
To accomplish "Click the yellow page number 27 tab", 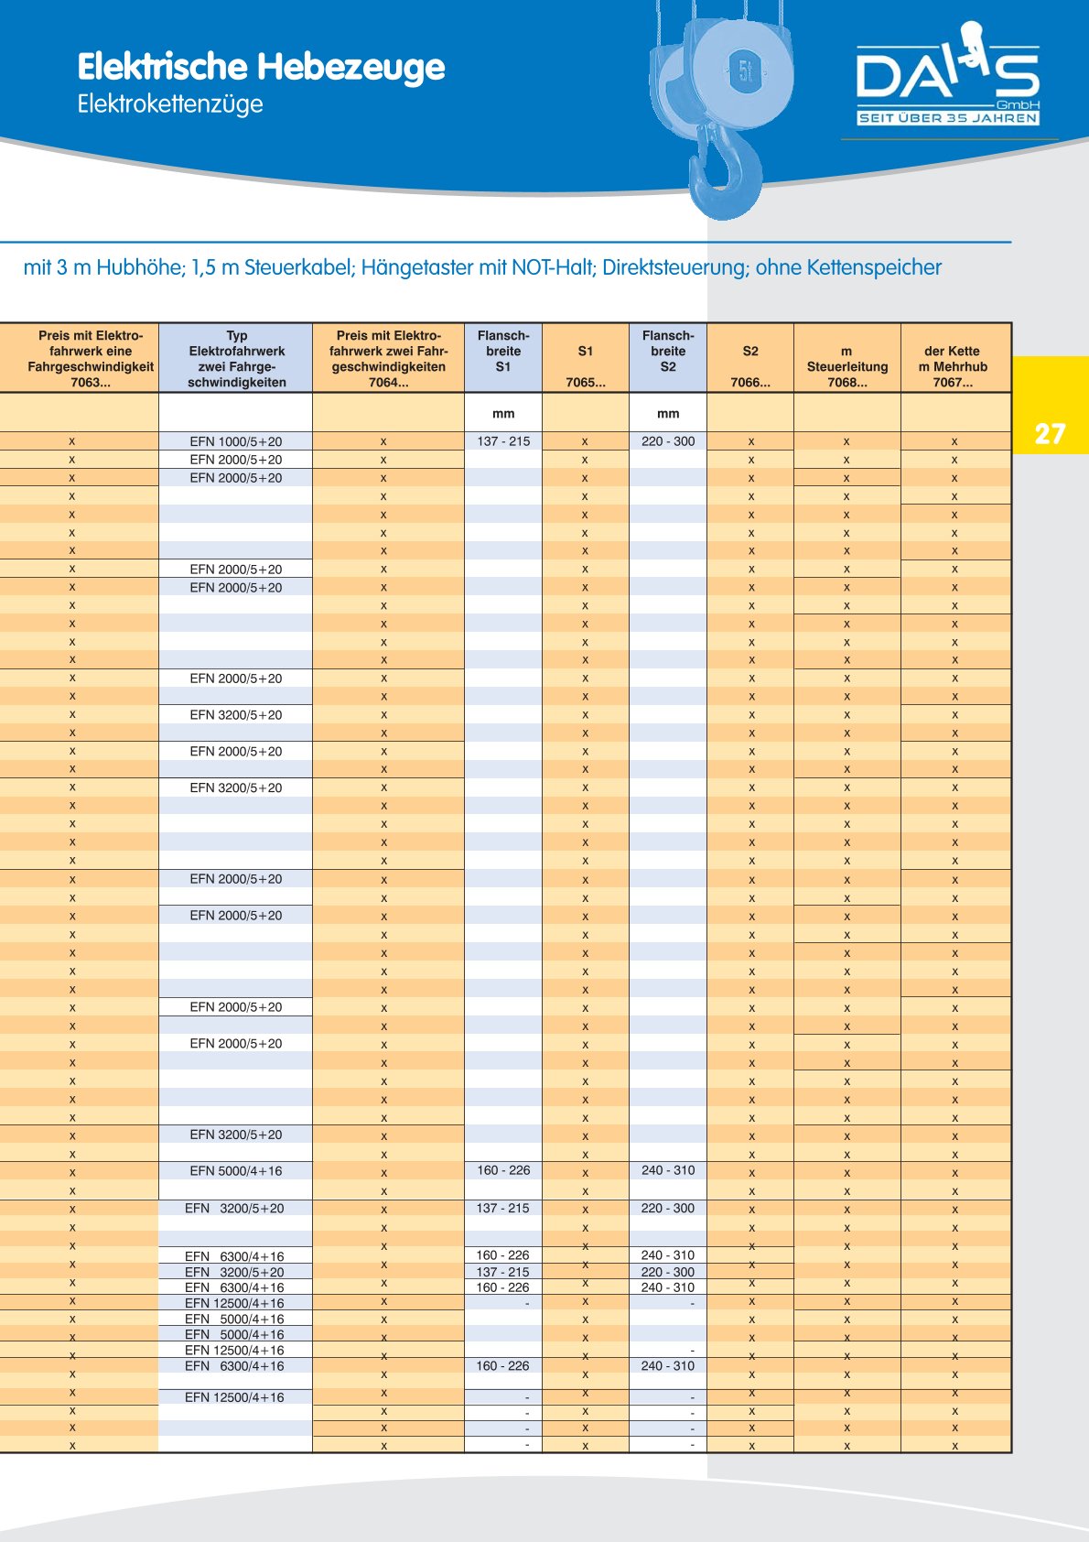I will [1050, 432].
